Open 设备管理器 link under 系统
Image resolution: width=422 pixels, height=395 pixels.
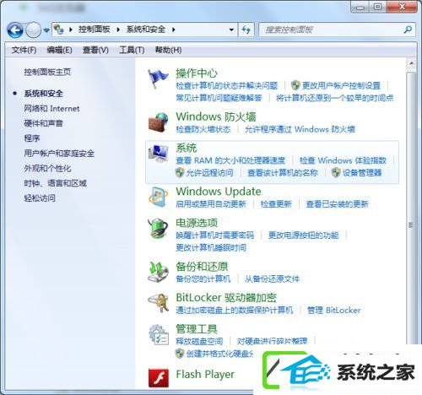click(x=362, y=173)
